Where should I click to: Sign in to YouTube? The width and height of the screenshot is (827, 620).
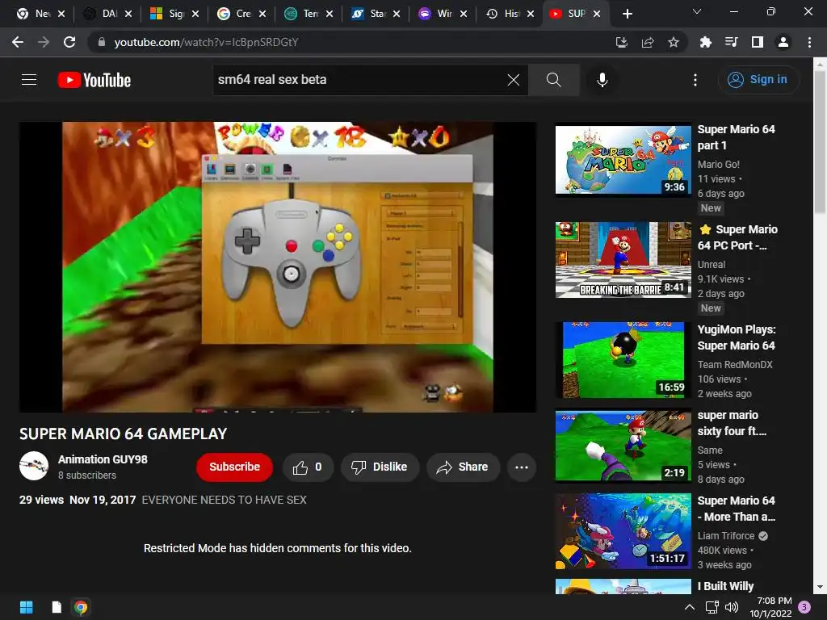758,80
